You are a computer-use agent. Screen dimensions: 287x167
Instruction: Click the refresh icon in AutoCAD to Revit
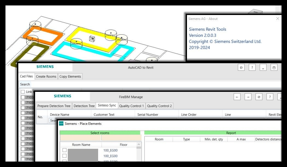(x=241, y=68)
